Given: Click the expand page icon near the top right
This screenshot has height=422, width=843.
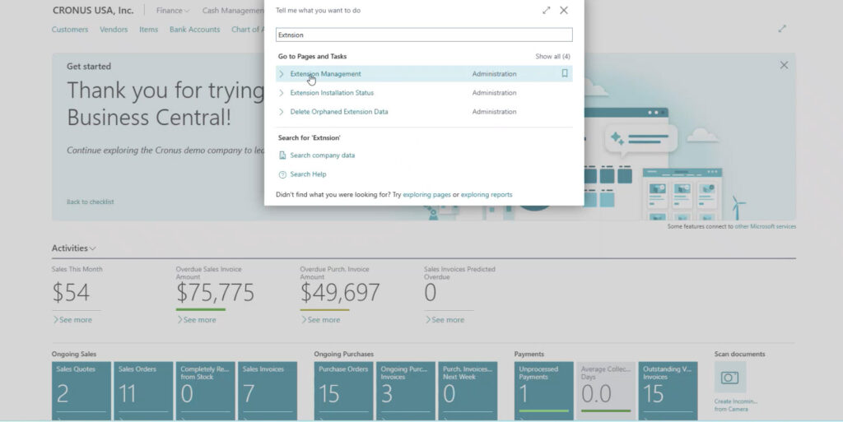Looking at the screenshot, I should click(782, 29).
